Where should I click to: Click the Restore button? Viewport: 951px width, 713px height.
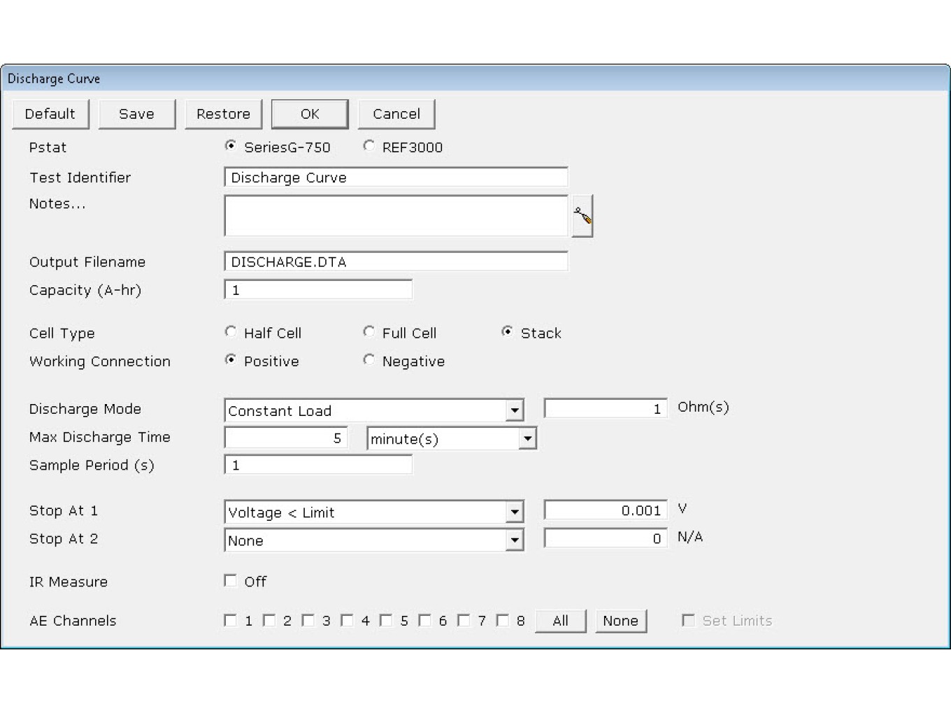[x=223, y=114]
